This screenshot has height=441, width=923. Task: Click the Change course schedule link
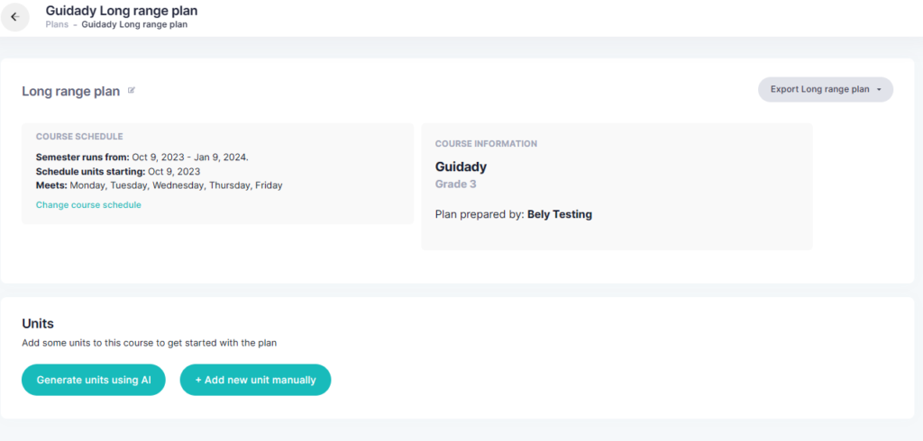[x=88, y=204]
